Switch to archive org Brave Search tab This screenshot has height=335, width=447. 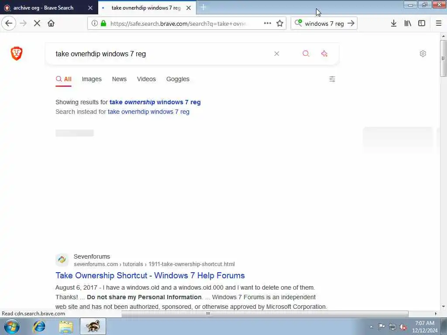(x=43, y=8)
